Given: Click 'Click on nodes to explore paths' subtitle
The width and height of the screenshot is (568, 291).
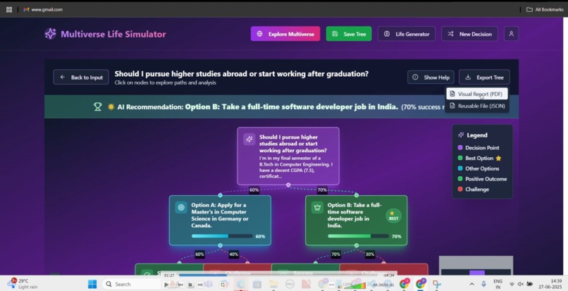Looking at the screenshot, I should click(165, 82).
